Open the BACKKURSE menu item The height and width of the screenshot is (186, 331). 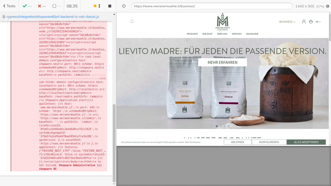(252, 34)
